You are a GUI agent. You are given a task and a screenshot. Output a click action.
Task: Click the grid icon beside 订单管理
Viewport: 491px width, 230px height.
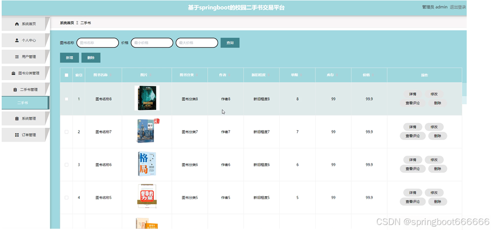pyautogui.click(x=17, y=135)
